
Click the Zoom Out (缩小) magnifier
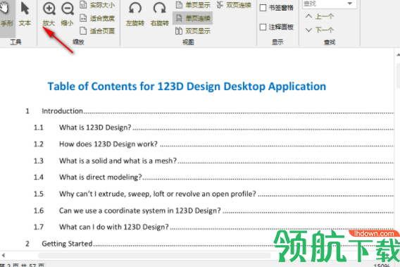point(68,14)
